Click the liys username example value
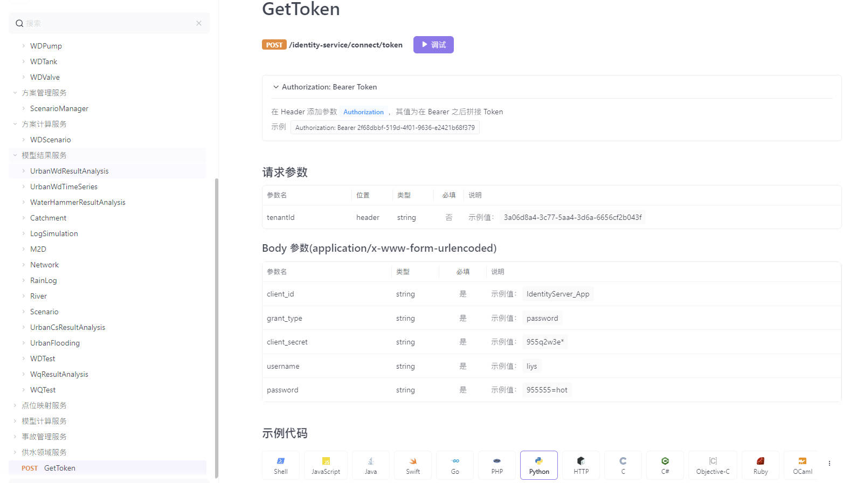 (x=532, y=366)
